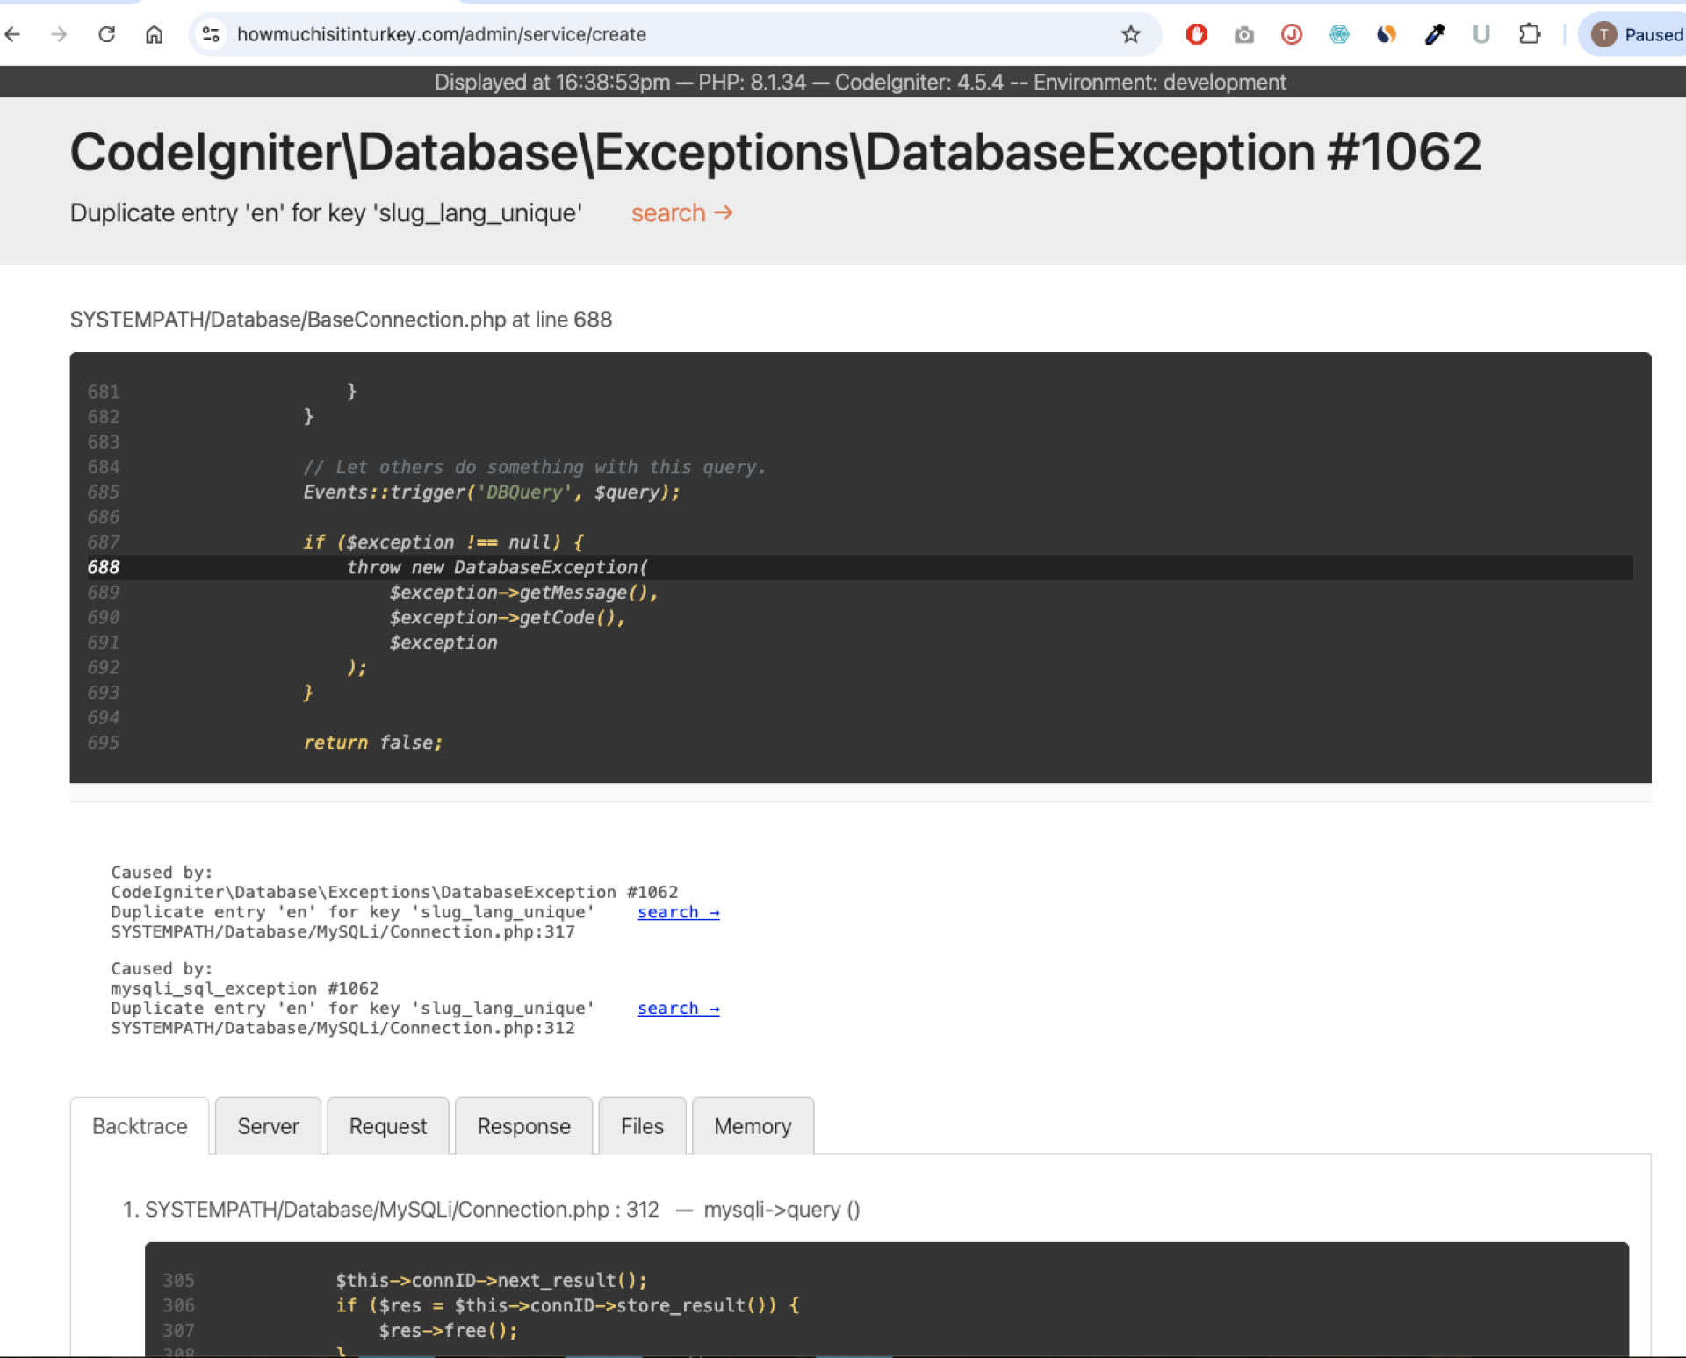Click highlighted line 688 throw statement

[x=860, y=567]
